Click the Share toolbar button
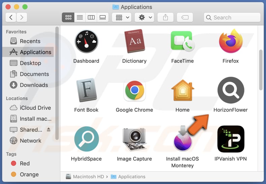This screenshot has height=184, width=266. click(165, 17)
